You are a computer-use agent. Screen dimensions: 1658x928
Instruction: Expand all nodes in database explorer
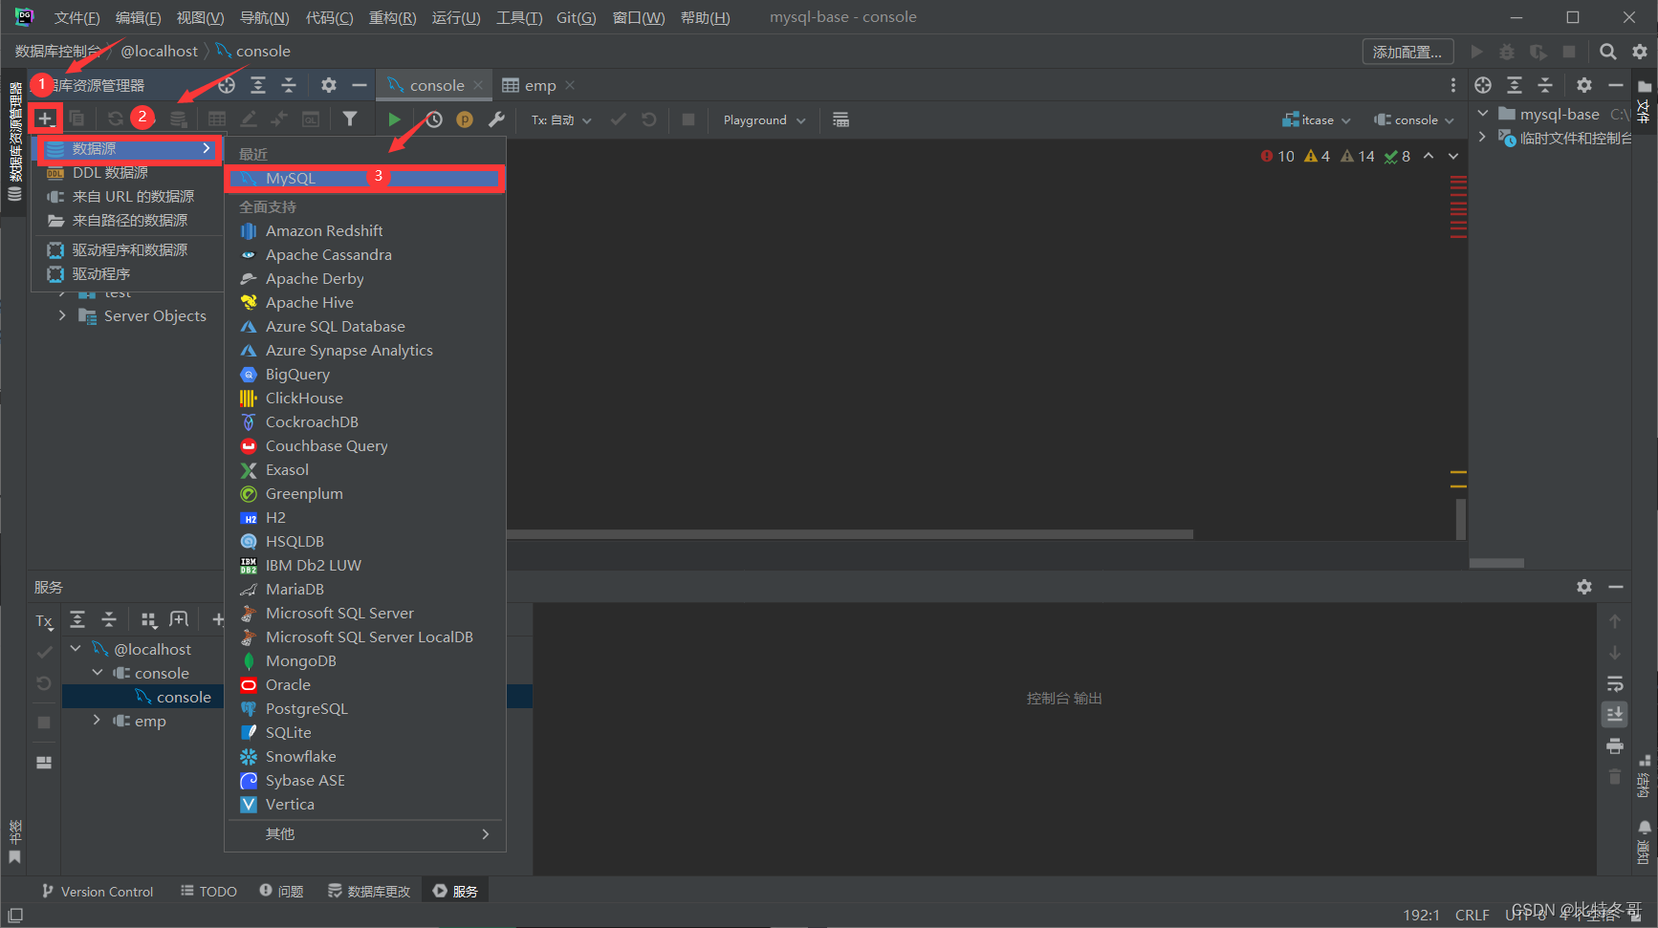point(258,85)
